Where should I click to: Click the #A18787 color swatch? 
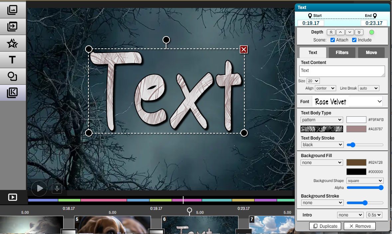(x=356, y=129)
